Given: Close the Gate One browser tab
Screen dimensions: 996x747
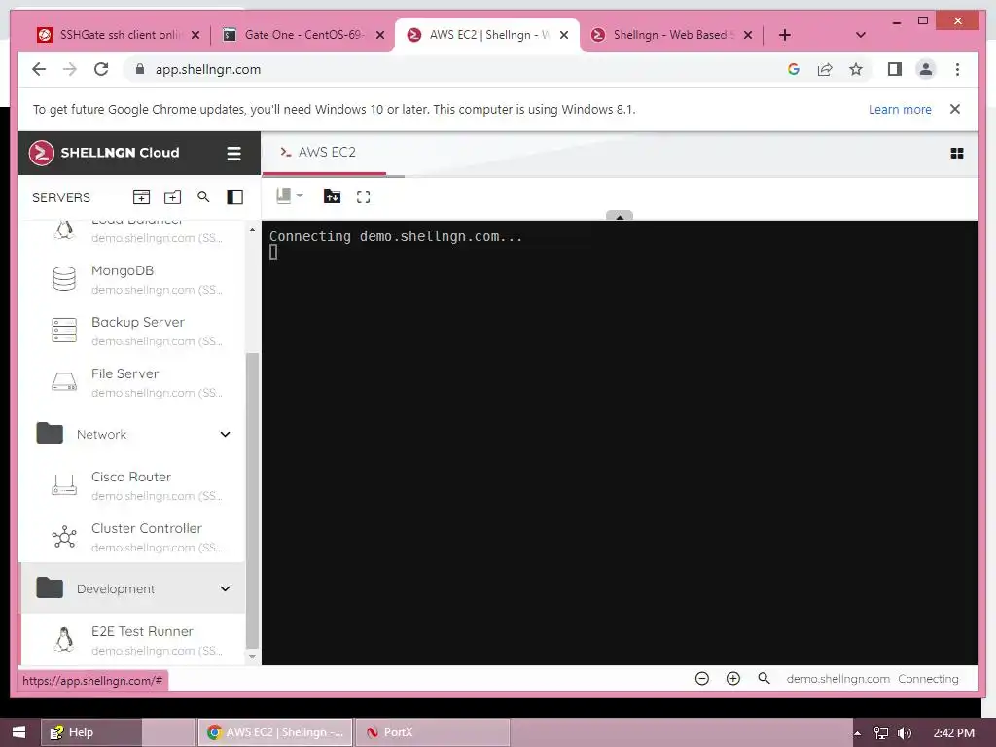Looking at the screenshot, I should [380, 35].
